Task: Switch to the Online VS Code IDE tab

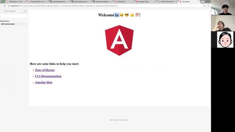Action: pos(167,1)
